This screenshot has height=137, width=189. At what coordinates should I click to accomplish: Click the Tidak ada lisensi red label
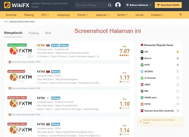pos(16,71)
